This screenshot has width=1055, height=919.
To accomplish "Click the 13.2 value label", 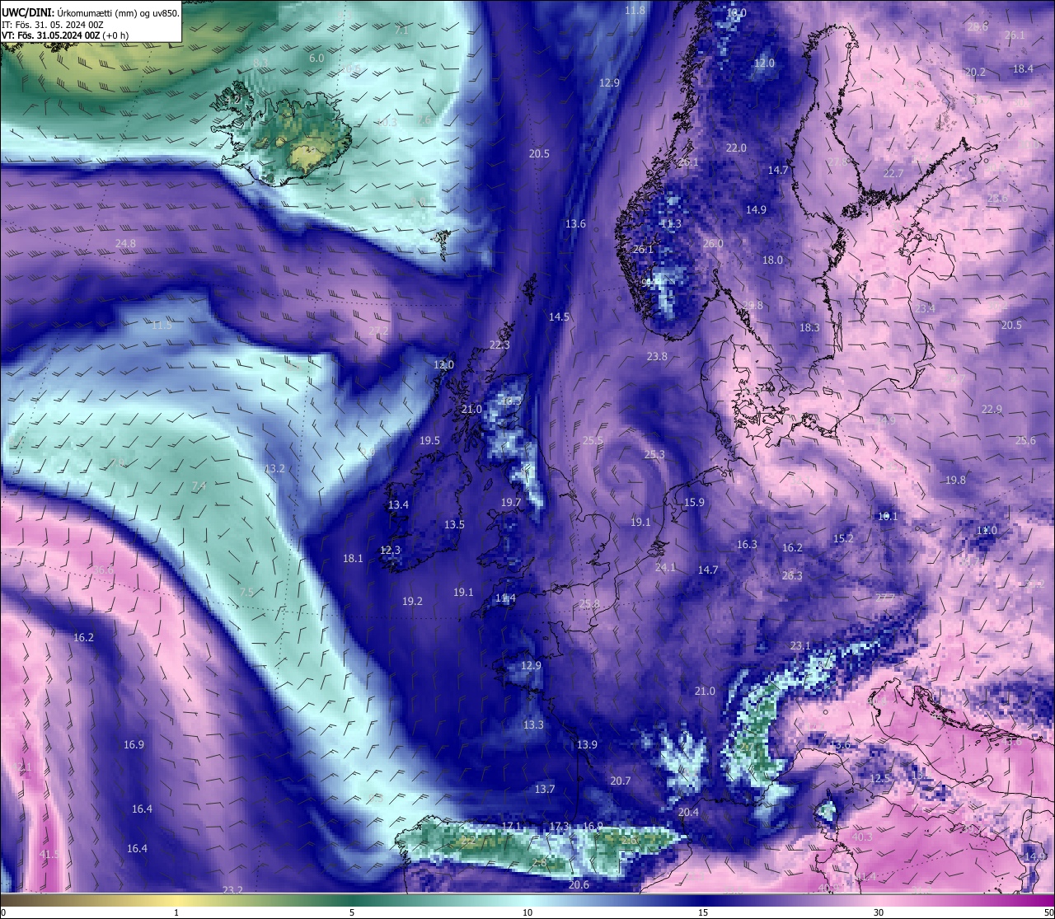I will pyautogui.click(x=274, y=468).
